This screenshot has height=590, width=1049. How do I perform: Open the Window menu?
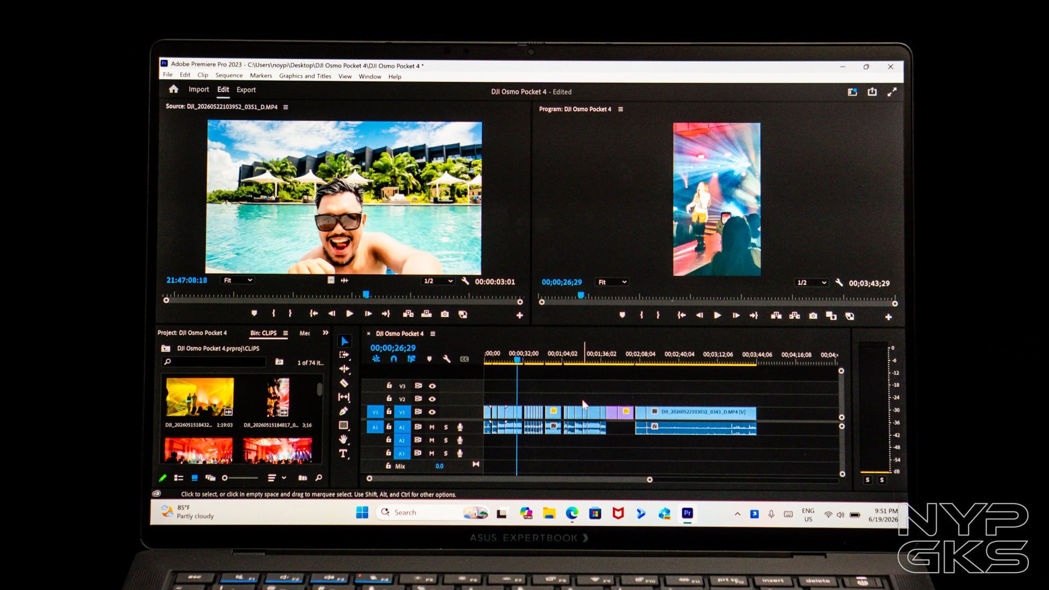(x=370, y=77)
